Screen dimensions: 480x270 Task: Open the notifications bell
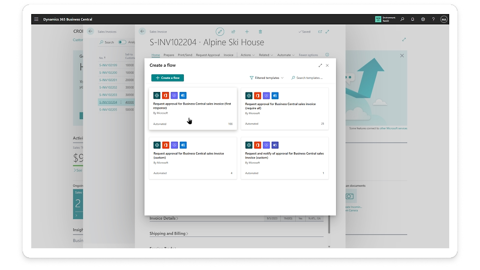(413, 19)
